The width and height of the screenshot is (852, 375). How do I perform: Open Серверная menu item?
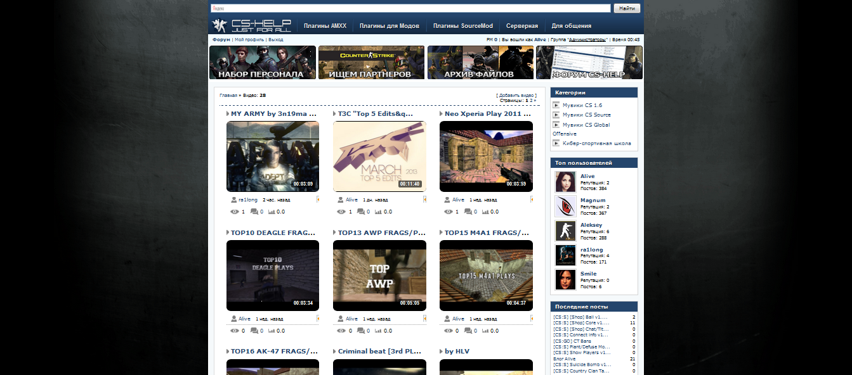tap(522, 26)
